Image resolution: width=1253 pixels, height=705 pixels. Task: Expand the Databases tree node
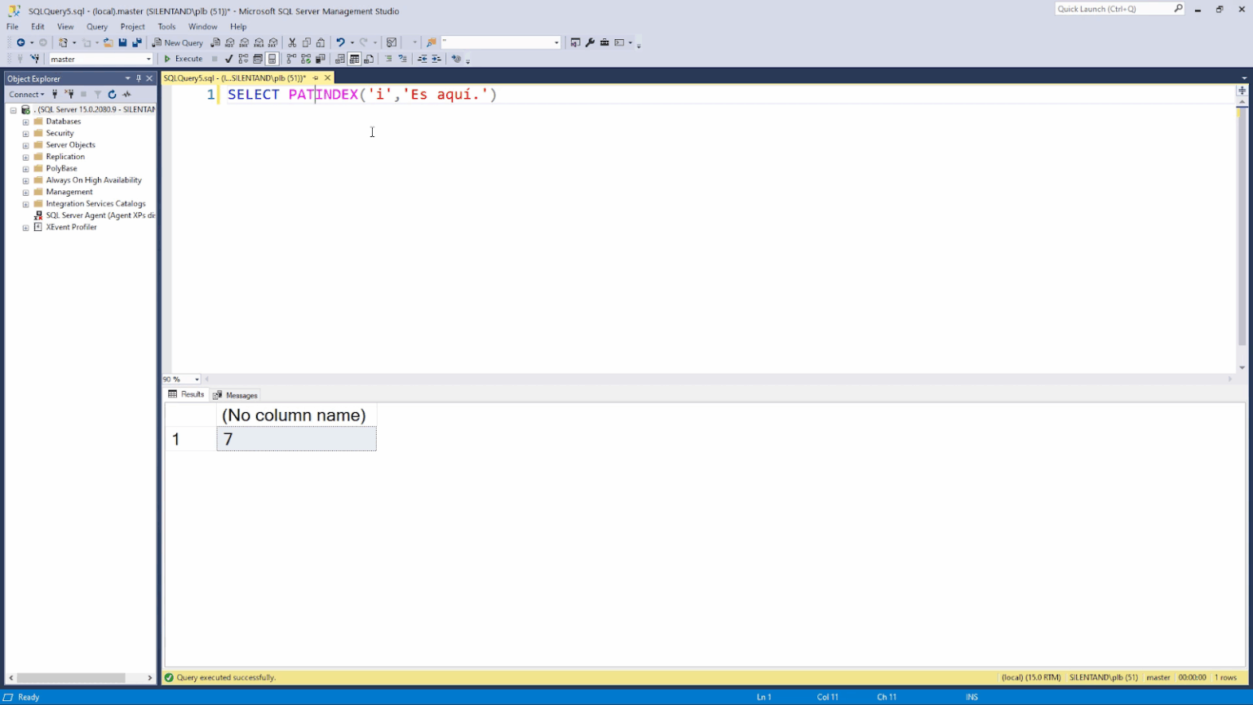[25, 121]
